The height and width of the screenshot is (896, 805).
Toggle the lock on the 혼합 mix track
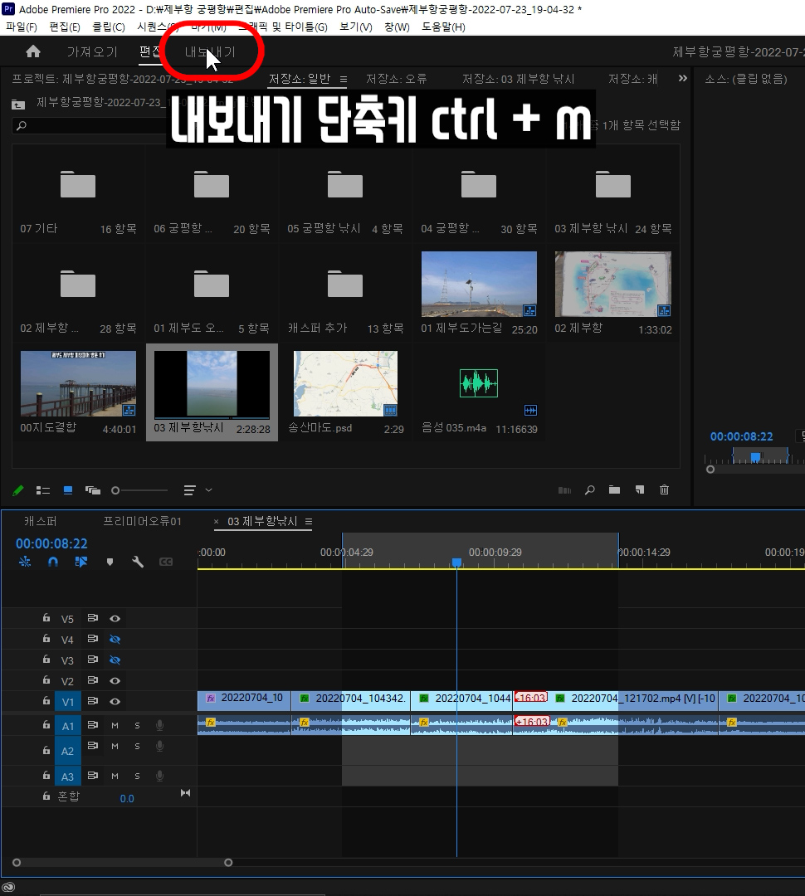(x=46, y=796)
